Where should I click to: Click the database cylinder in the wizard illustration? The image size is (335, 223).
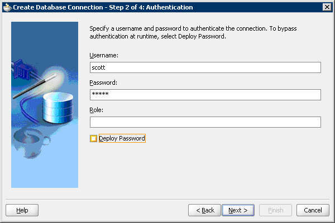click(x=58, y=109)
